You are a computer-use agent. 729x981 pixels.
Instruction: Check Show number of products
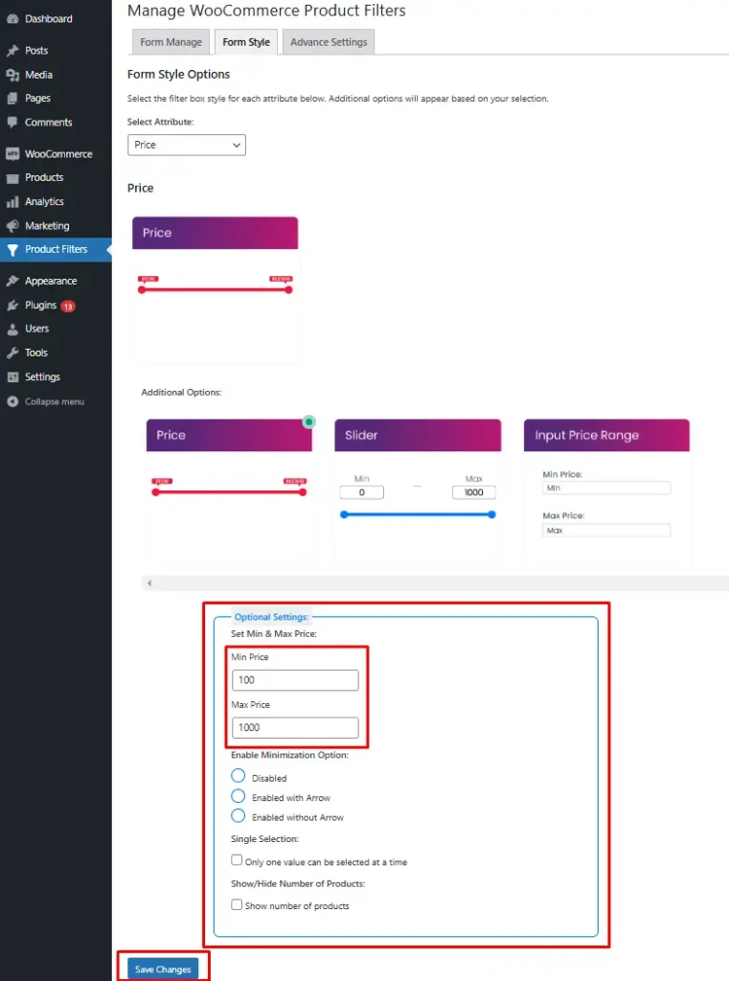point(237,904)
